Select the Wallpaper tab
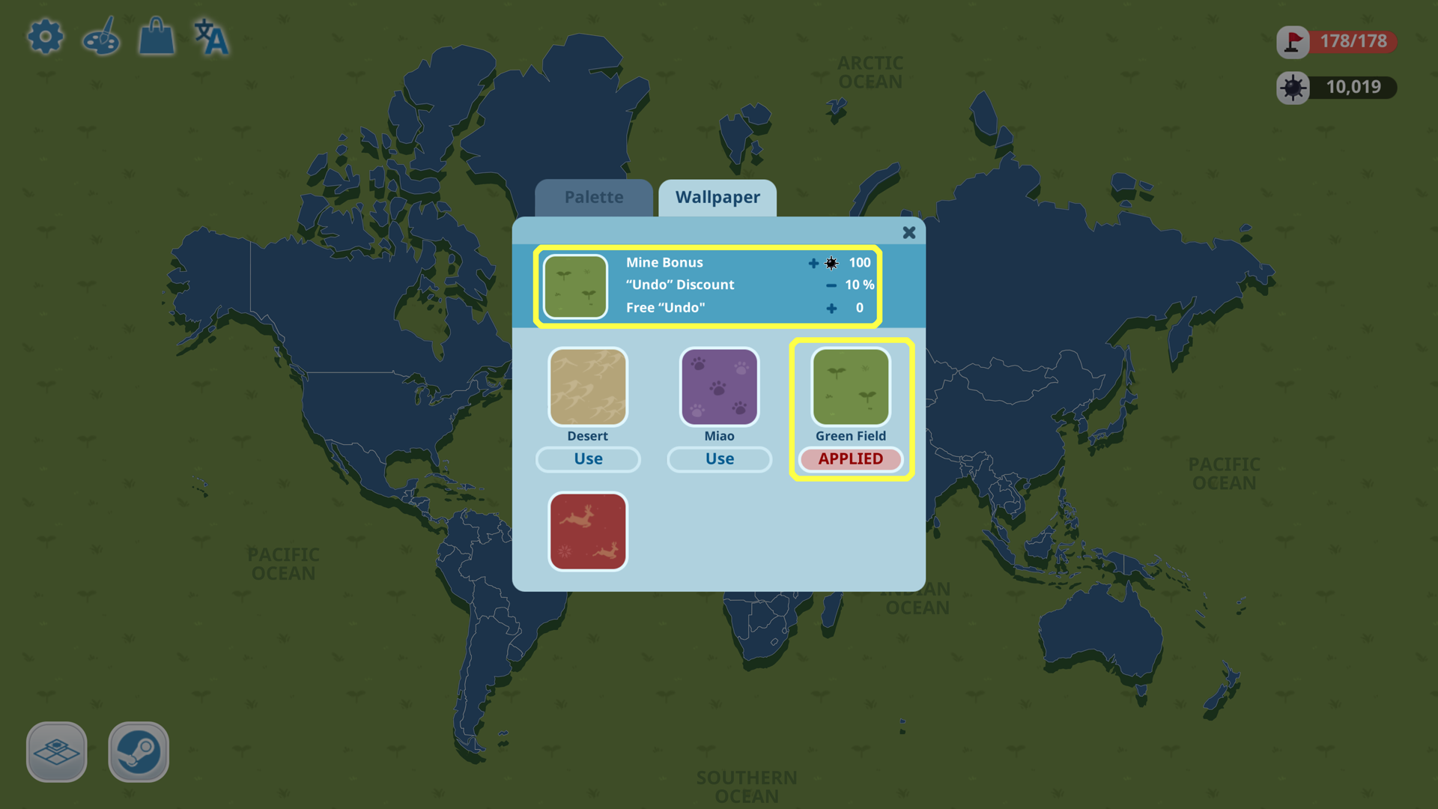 (x=718, y=198)
